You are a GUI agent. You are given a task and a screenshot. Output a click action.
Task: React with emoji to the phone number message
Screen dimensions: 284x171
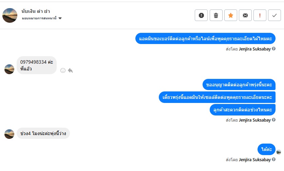(63, 70)
